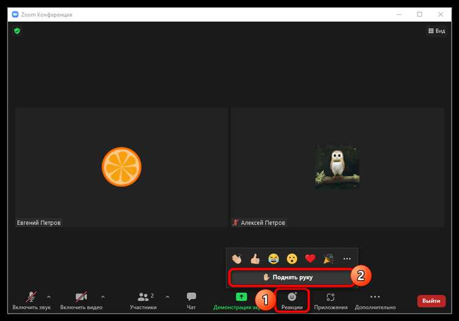Leave meeting with Выйти button

click(431, 301)
